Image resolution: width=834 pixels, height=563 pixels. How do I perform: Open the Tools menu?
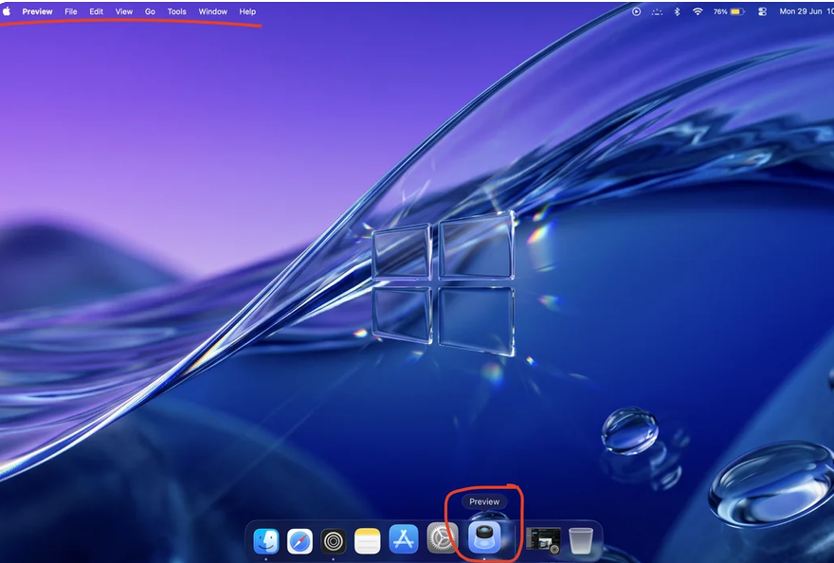[176, 11]
